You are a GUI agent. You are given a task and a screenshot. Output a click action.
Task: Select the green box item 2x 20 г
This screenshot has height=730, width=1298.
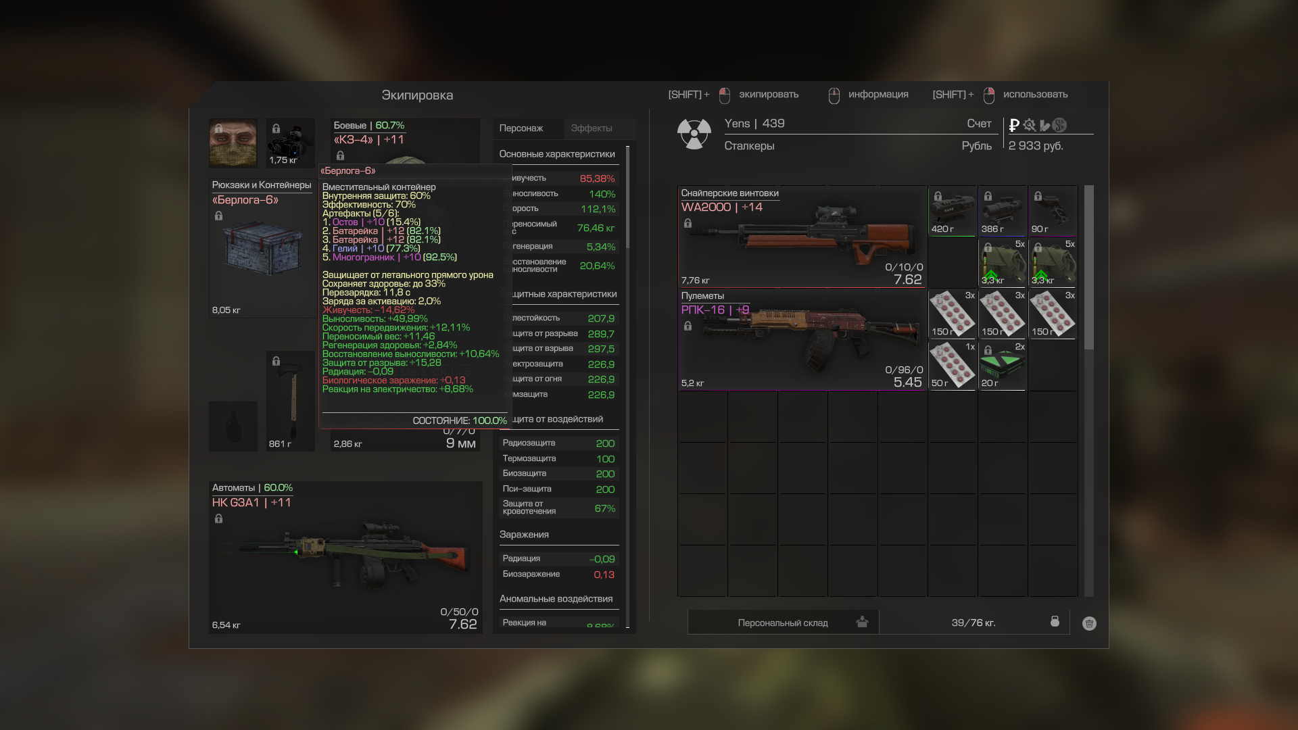click(1003, 365)
